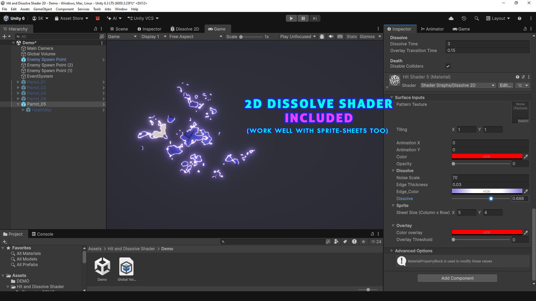The height and width of the screenshot is (301, 536).
Task: Click the red package store icon
Action: 97,18
